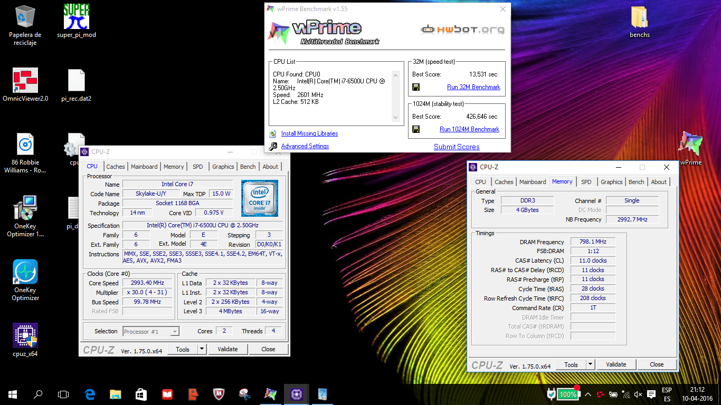Open the Action Center notifications icon

[x=651, y=394]
